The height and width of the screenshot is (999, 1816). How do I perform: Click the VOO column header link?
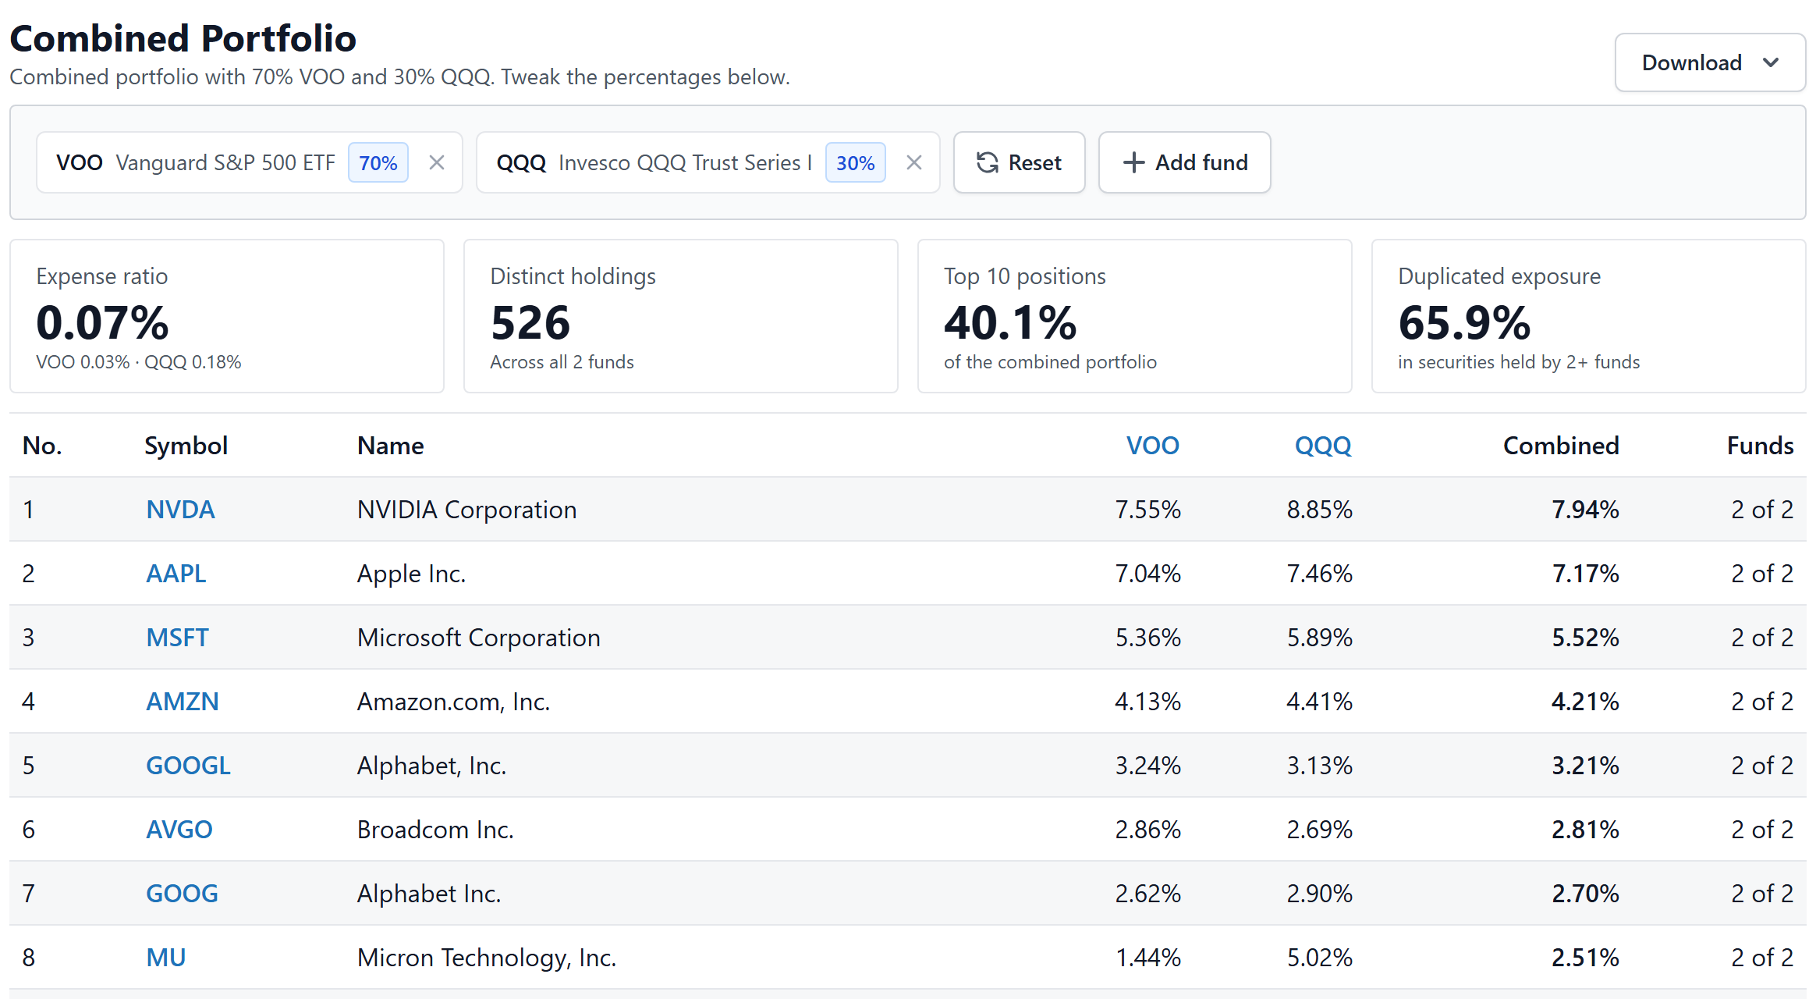tap(1152, 446)
